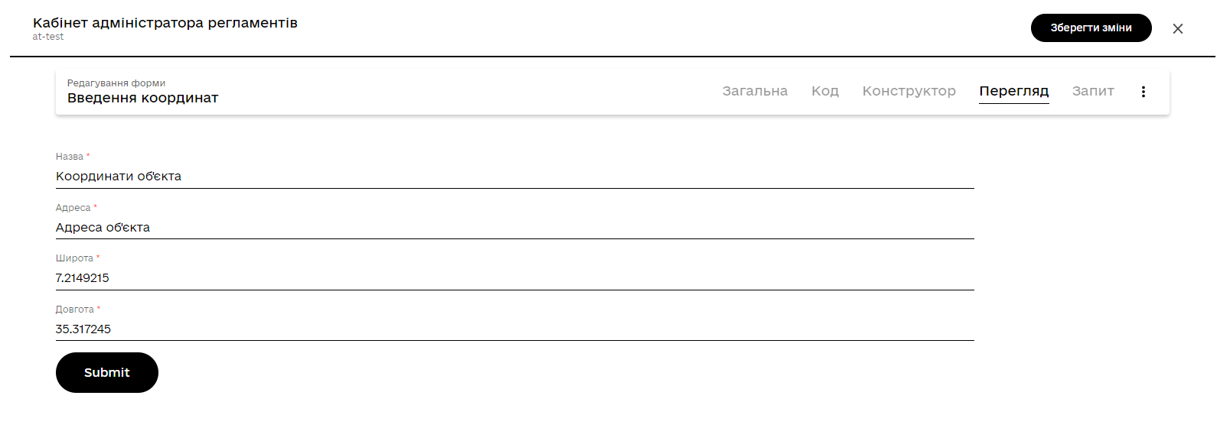1230x428 pixels.
Task: Click into the Адреса text field
Action: pyautogui.click(x=514, y=228)
